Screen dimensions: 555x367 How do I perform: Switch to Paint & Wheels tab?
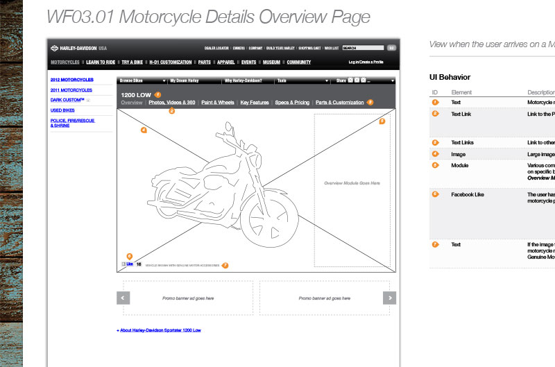218,102
